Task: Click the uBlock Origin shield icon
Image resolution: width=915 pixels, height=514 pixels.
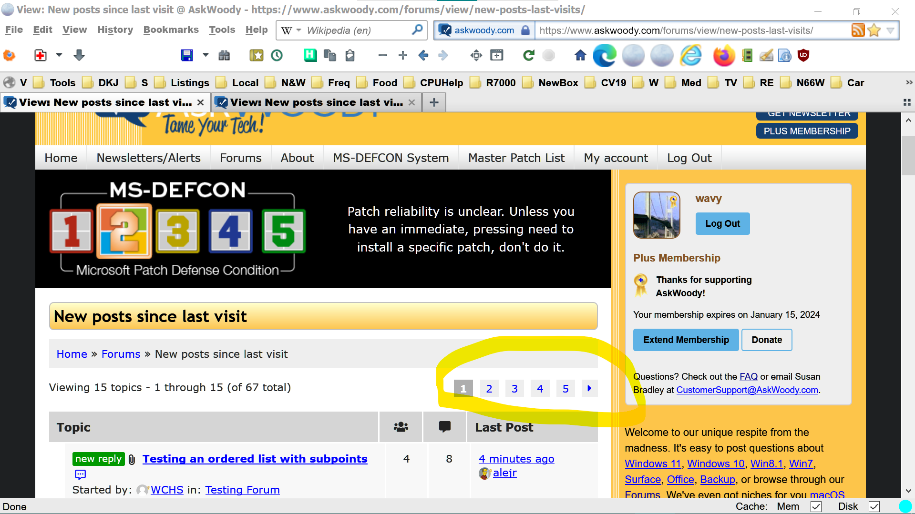Action: click(x=803, y=55)
